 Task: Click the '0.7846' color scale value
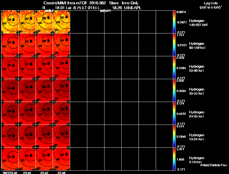click(181, 137)
